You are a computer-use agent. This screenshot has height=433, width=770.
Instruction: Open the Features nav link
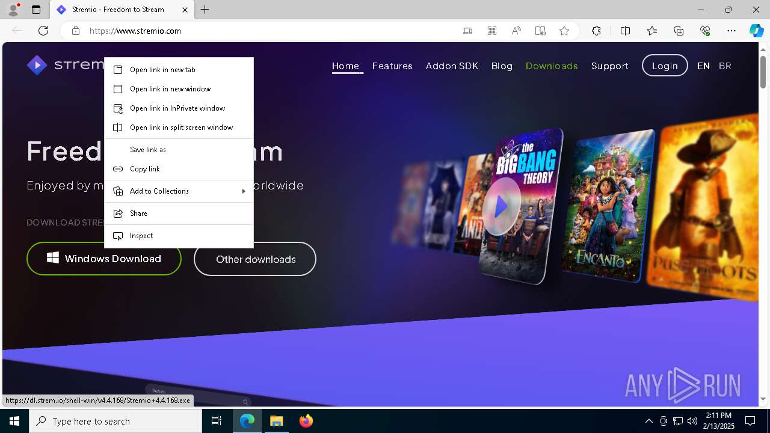pyautogui.click(x=392, y=66)
